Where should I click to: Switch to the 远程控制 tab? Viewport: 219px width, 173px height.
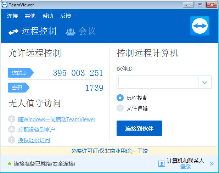pos(32,31)
